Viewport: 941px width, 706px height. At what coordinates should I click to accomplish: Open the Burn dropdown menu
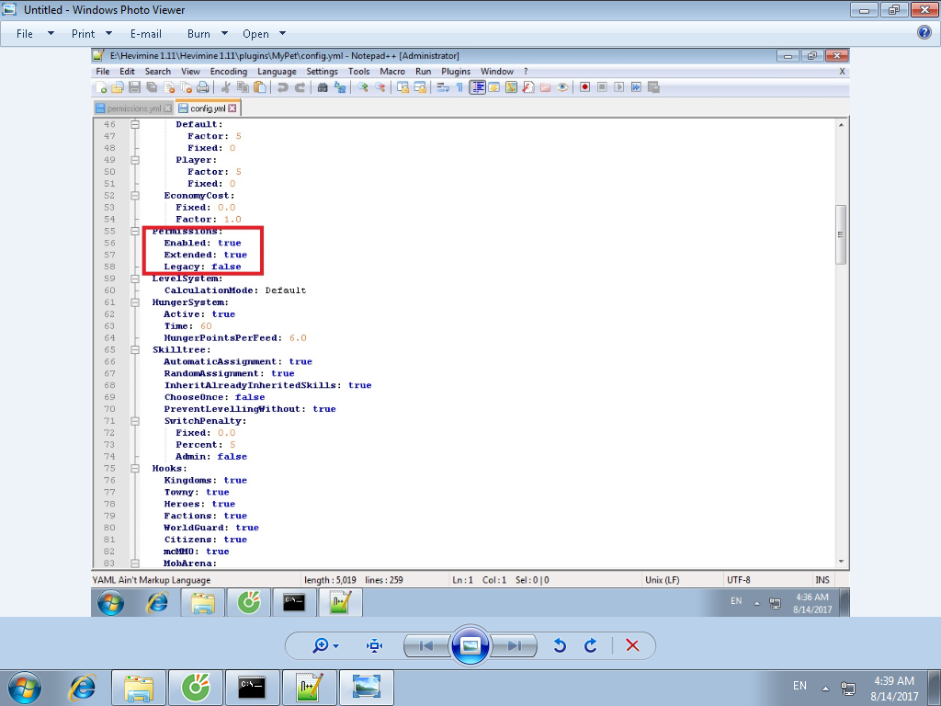click(207, 34)
